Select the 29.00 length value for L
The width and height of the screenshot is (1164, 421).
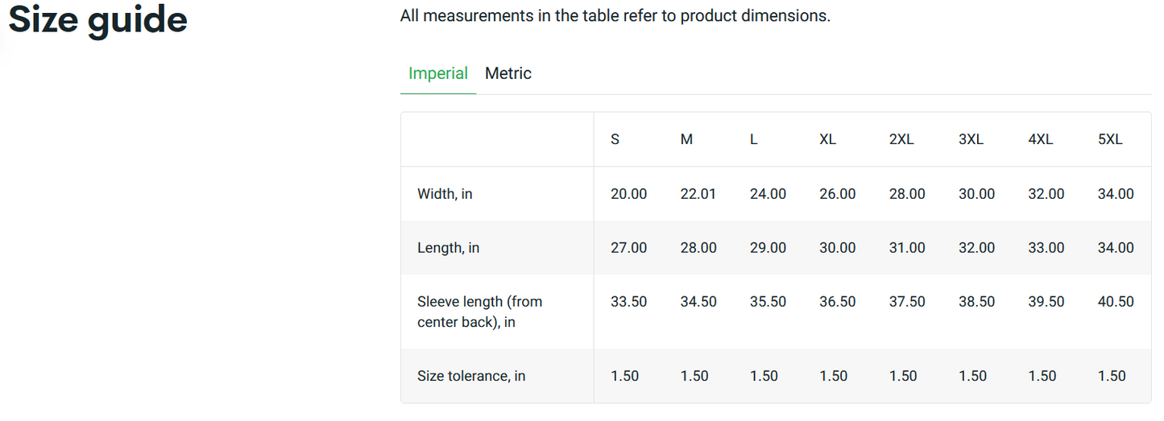(x=768, y=248)
